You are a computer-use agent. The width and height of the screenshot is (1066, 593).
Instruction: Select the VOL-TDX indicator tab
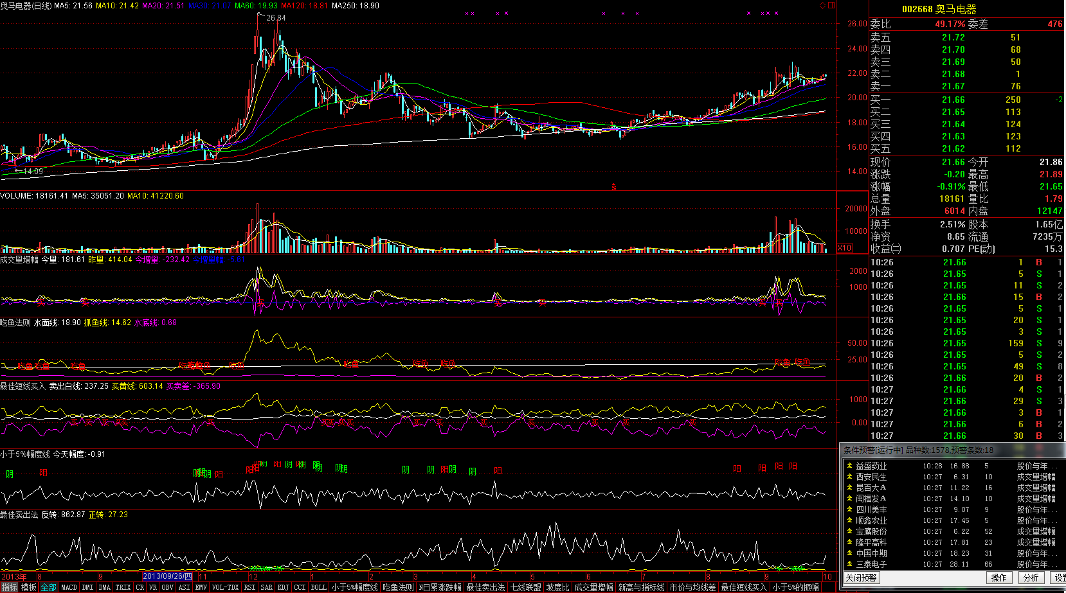(x=225, y=587)
